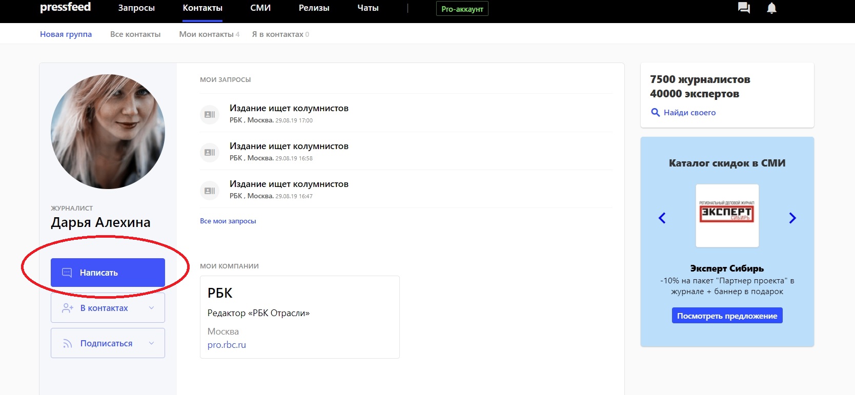Switch to Мои контакты tab
The height and width of the screenshot is (395, 855).
pyautogui.click(x=206, y=34)
